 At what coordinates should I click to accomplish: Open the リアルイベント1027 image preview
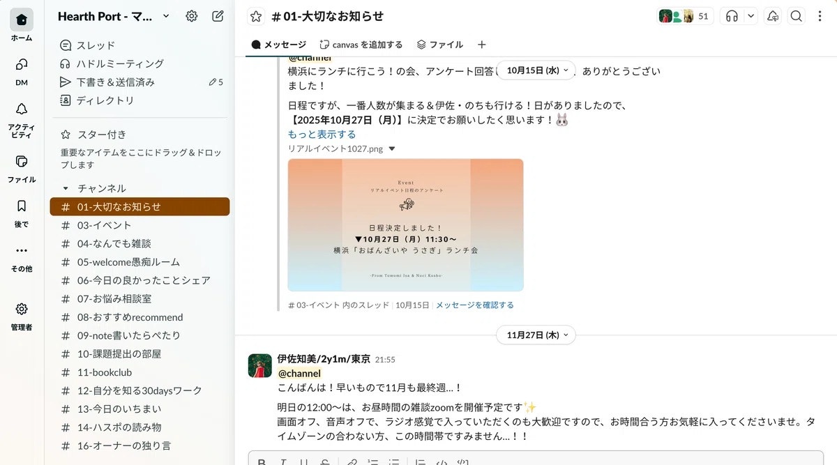pyautogui.click(x=405, y=224)
